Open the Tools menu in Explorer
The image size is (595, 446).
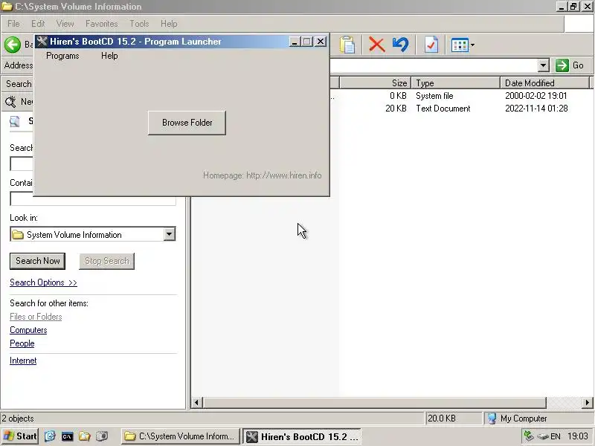pos(139,24)
